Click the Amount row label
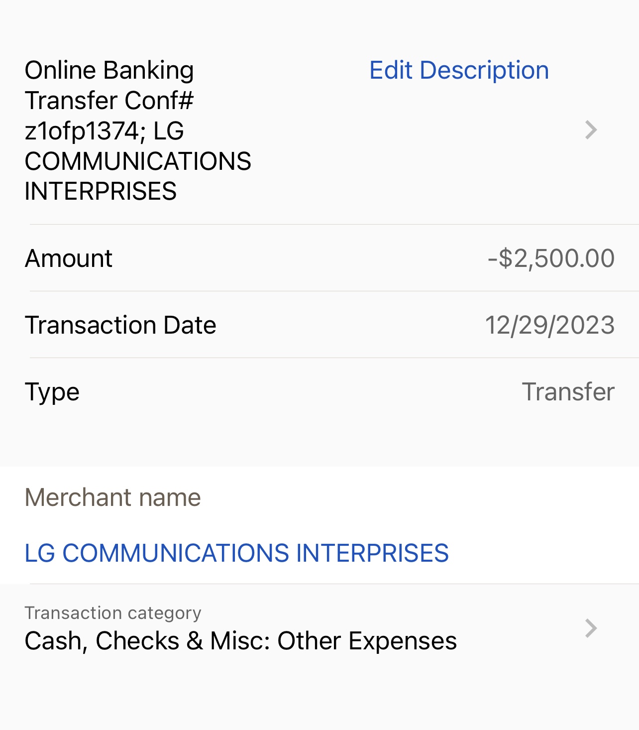Viewport: 639px width, 730px height. point(69,258)
